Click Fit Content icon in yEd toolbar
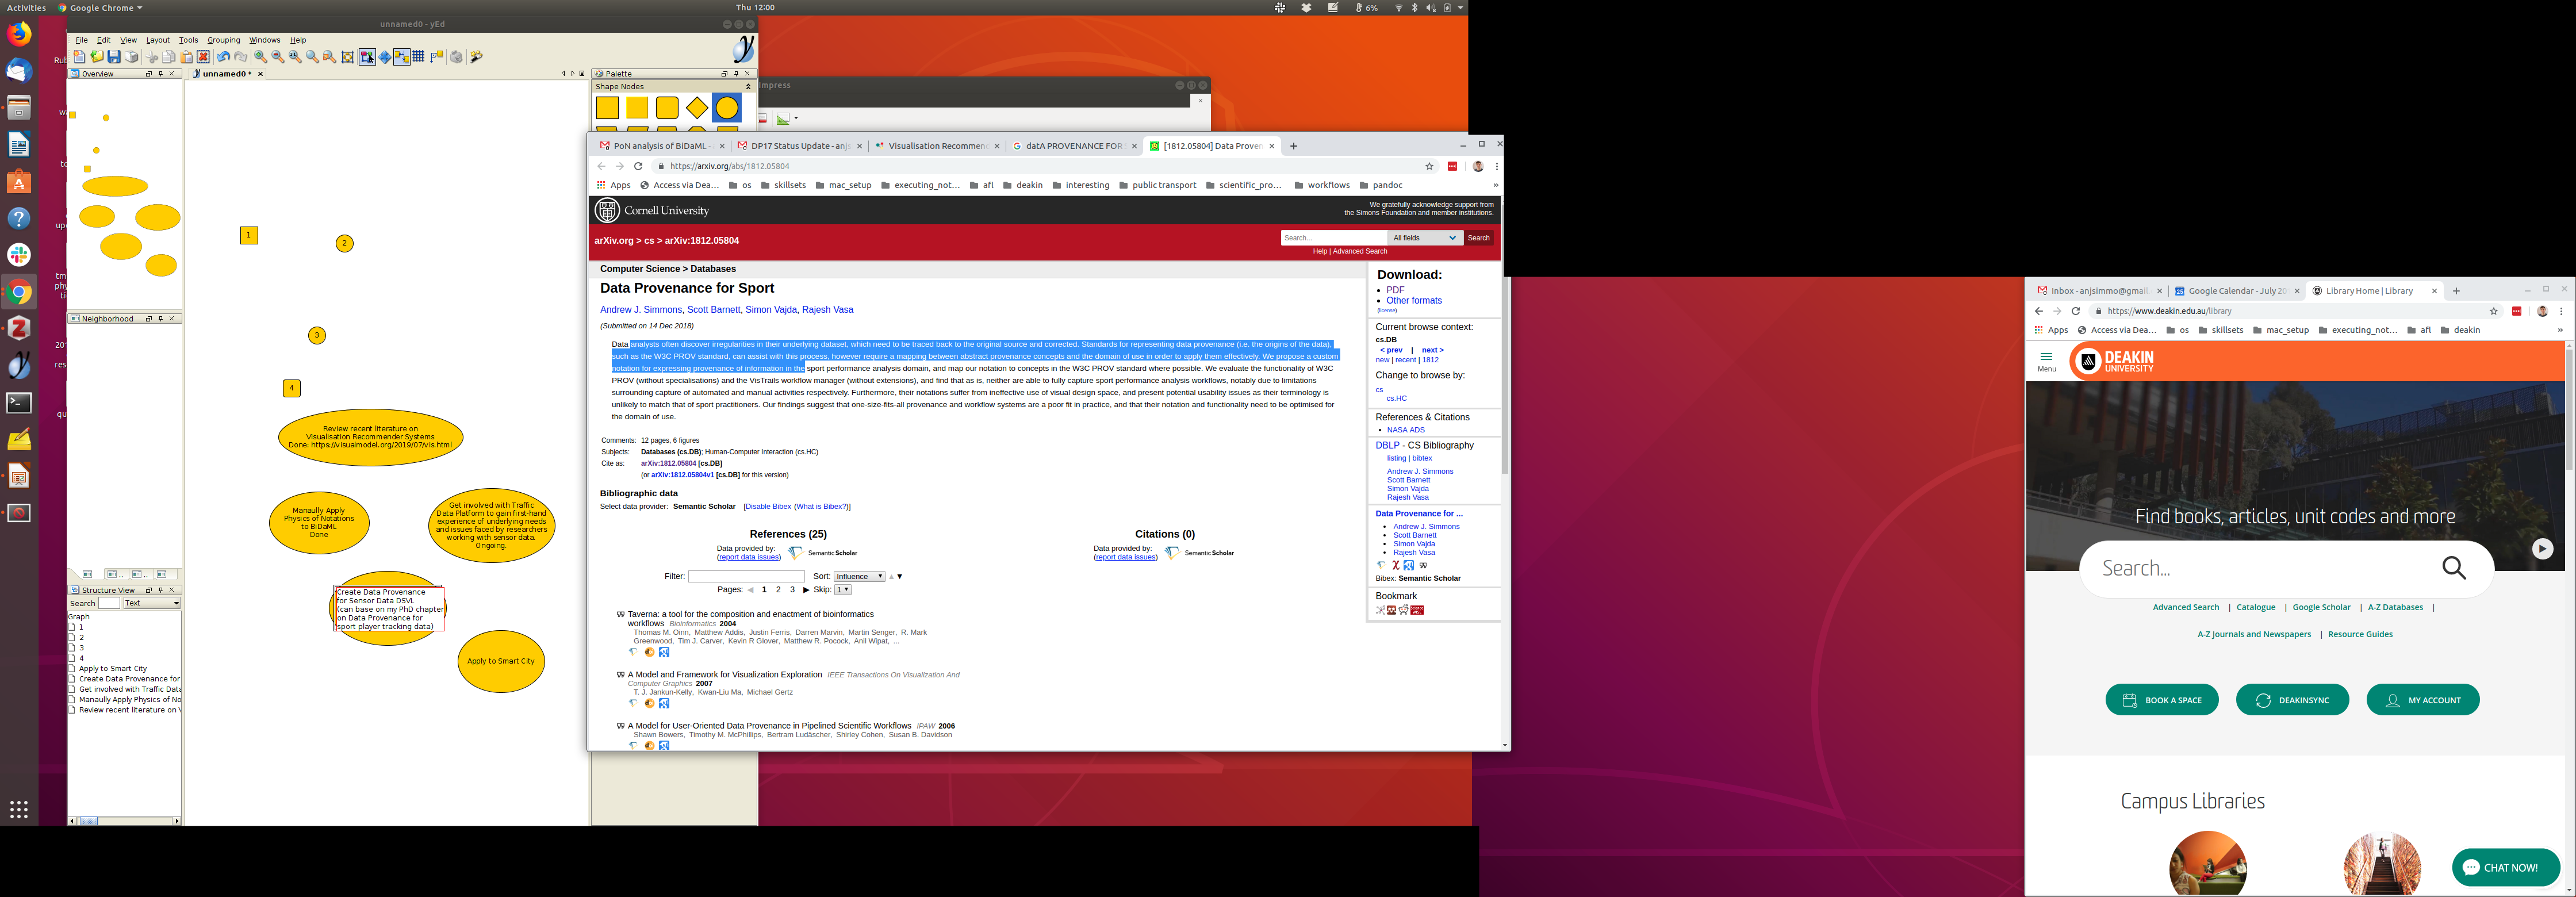2576x897 pixels. coord(348,57)
